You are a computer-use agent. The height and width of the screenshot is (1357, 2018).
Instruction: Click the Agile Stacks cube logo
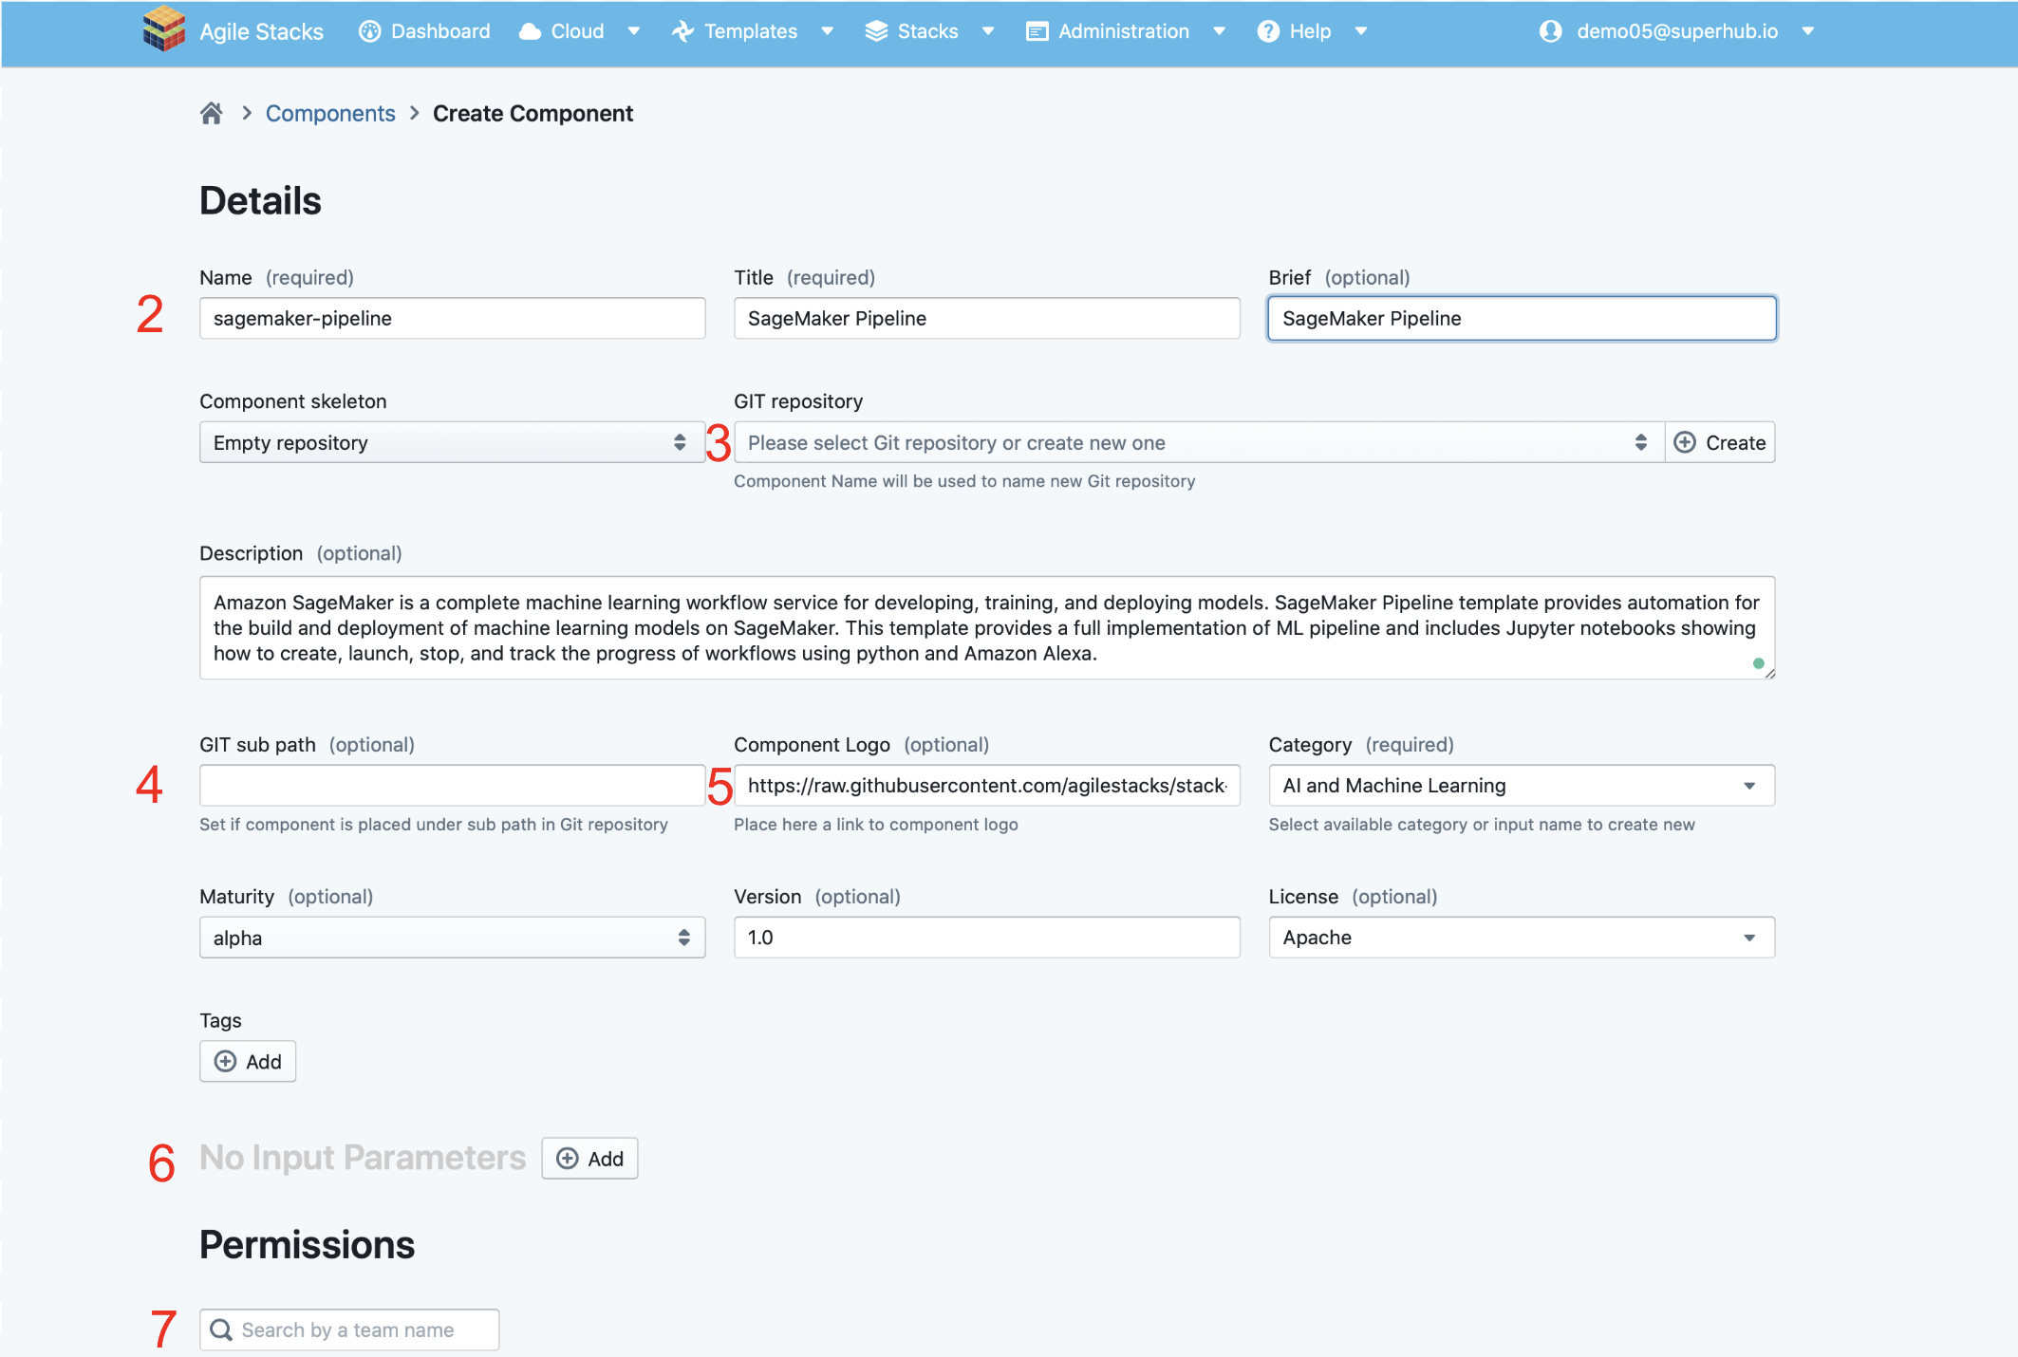[x=163, y=29]
